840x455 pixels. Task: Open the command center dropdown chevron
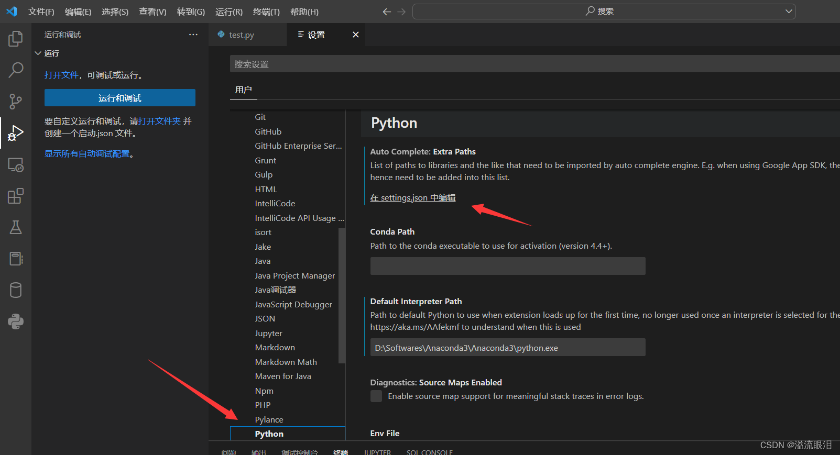click(789, 11)
